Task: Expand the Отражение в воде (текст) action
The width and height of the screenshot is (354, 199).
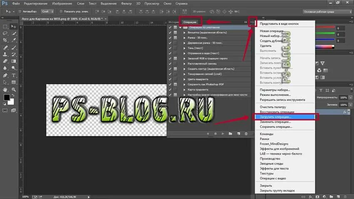Action: tap(184, 53)
